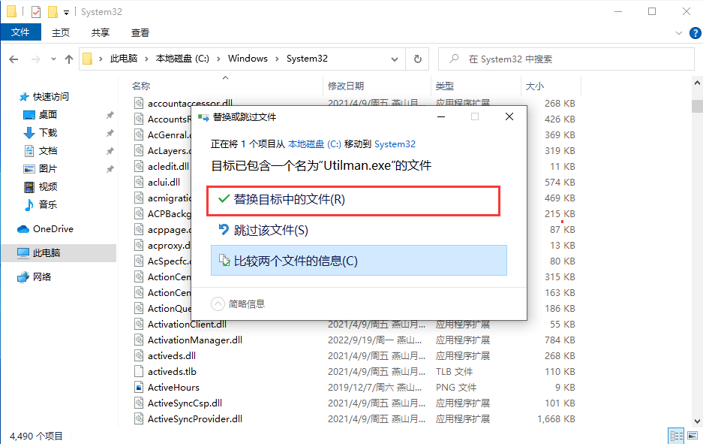Click the folder icon in the address bar
Viewport: 703px width, 444px height.
coord(89,58)
